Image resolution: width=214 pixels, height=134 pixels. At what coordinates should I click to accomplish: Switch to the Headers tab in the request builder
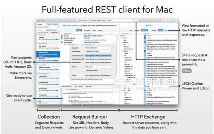(79, 30)
